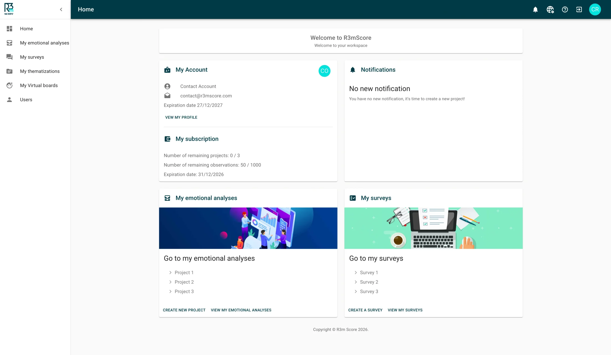Click the My emotional analyses card header icon
Viewport: 611px width, 355px height.
click(167, 198)
